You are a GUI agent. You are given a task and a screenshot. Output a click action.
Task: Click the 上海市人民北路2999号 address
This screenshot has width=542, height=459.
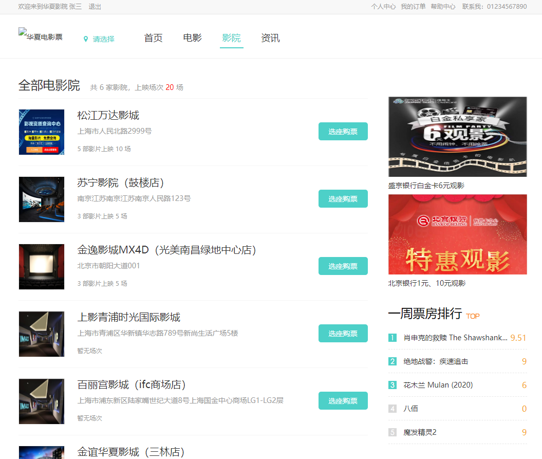115,131
